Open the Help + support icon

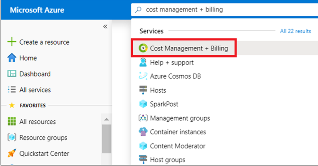[x=143, y=63]
